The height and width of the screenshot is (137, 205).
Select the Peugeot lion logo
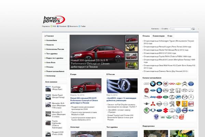coord(172,104)
